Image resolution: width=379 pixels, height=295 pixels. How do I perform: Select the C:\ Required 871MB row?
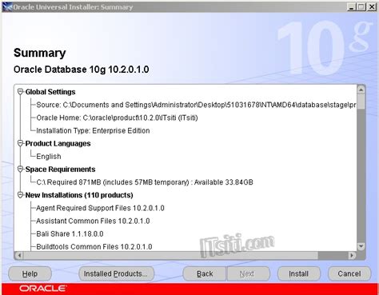tap(145, 182)
